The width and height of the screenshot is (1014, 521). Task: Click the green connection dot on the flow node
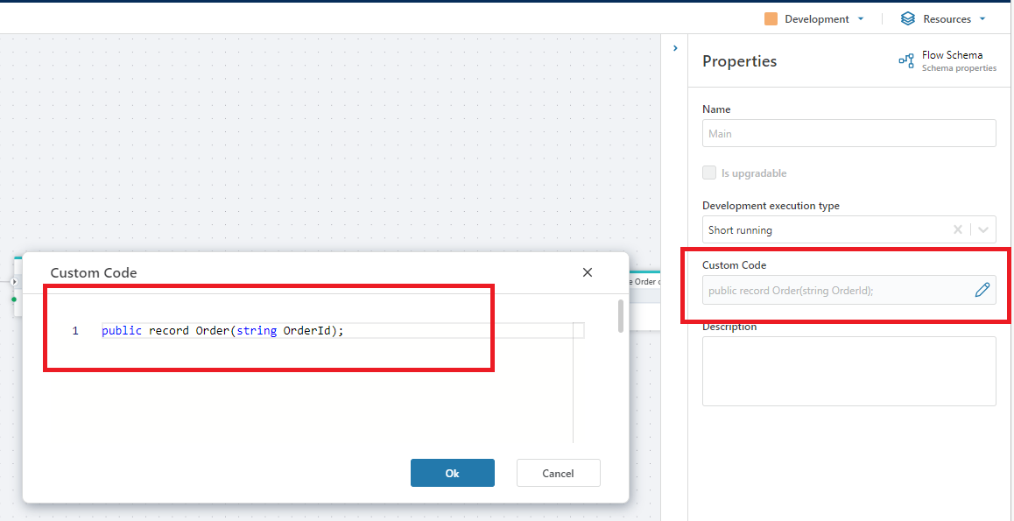pyautogui.click(x=14, y=299)
